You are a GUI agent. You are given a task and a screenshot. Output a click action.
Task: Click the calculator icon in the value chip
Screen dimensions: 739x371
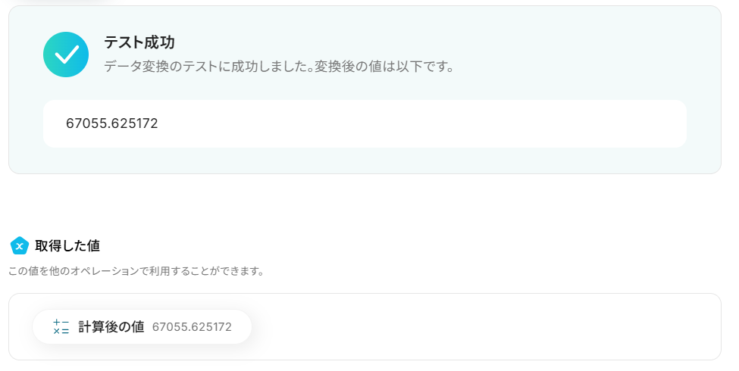tap(61, 327)
